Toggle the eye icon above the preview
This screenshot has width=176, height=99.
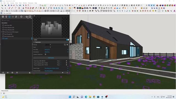[x=34, y=16]
